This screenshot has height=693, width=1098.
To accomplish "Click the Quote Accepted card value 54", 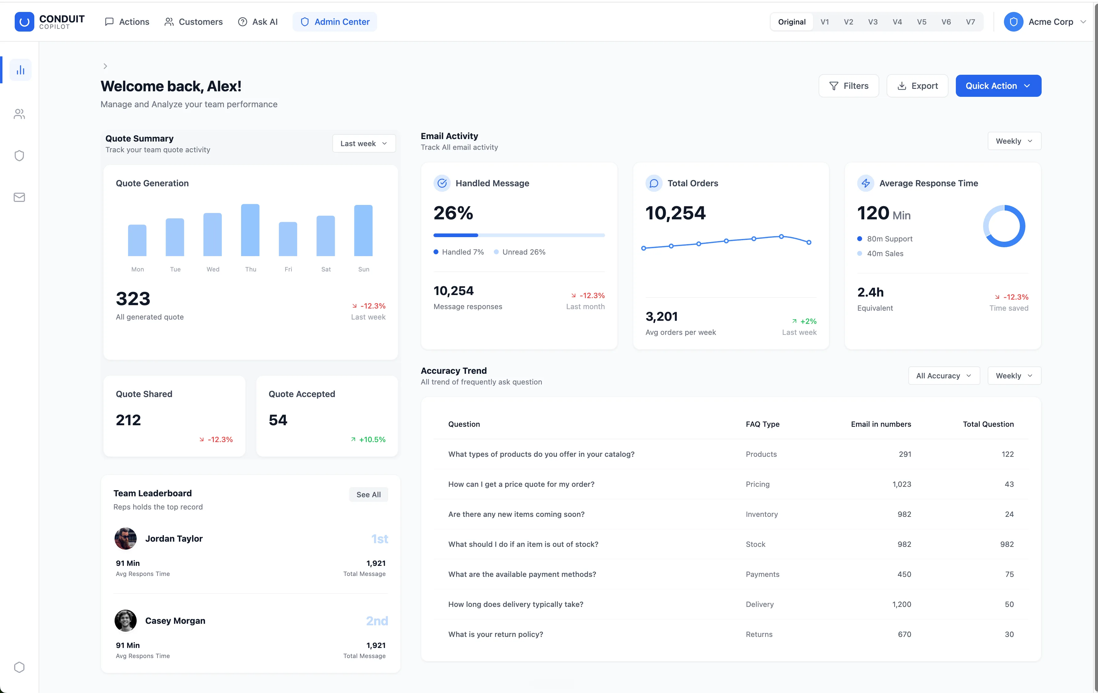I will [278, 420].
